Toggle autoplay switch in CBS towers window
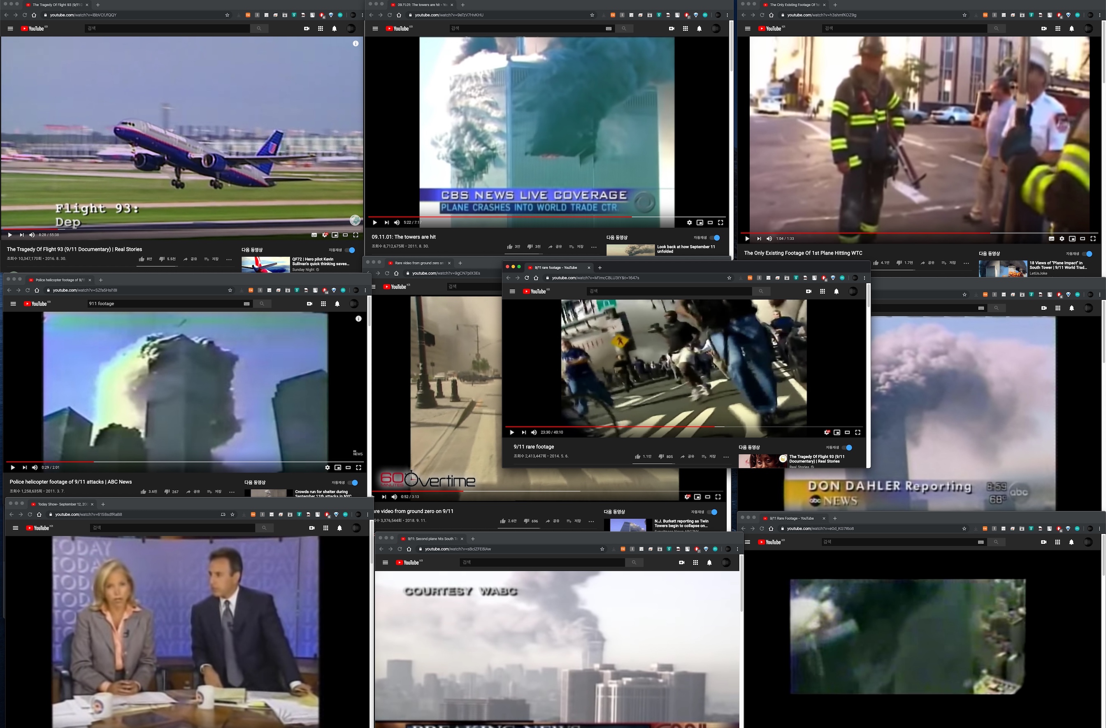Screen dimensions: 1106x728 tap(715, 238)
